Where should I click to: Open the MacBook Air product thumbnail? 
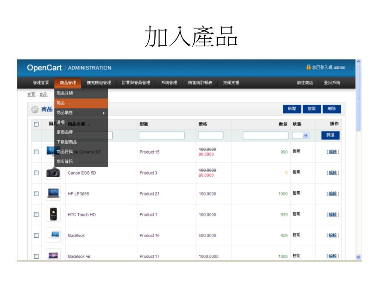[53, 255]
